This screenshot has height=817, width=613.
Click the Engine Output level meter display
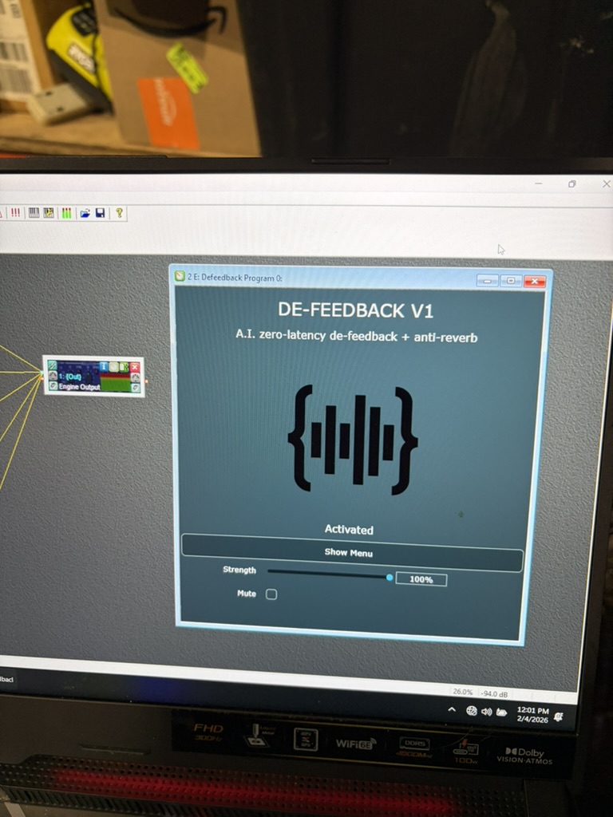115,381
